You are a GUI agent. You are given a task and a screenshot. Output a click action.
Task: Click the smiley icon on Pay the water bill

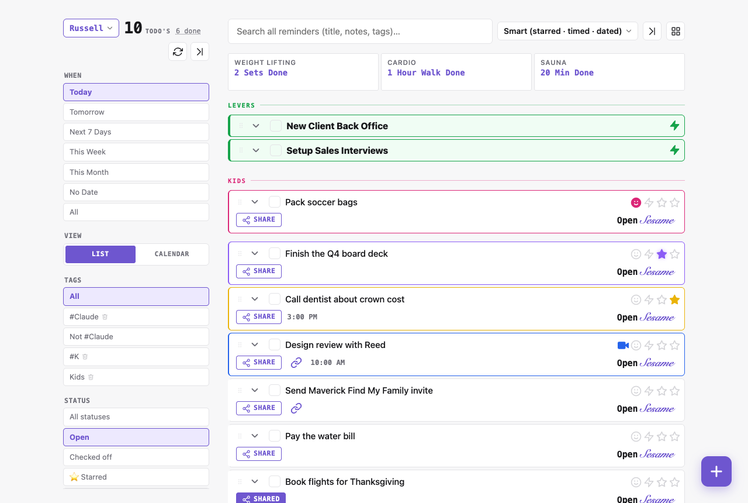(x=636, y=436)
